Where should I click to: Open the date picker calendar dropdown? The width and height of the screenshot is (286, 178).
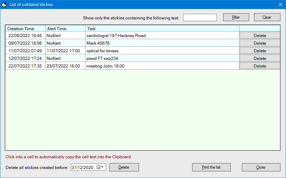click(100, 167)
